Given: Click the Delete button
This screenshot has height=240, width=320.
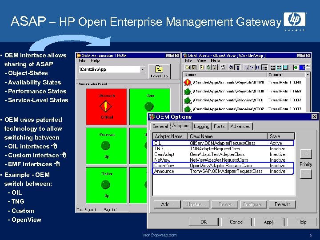Looking at the screenshot, I should click(x=225, y=204).
